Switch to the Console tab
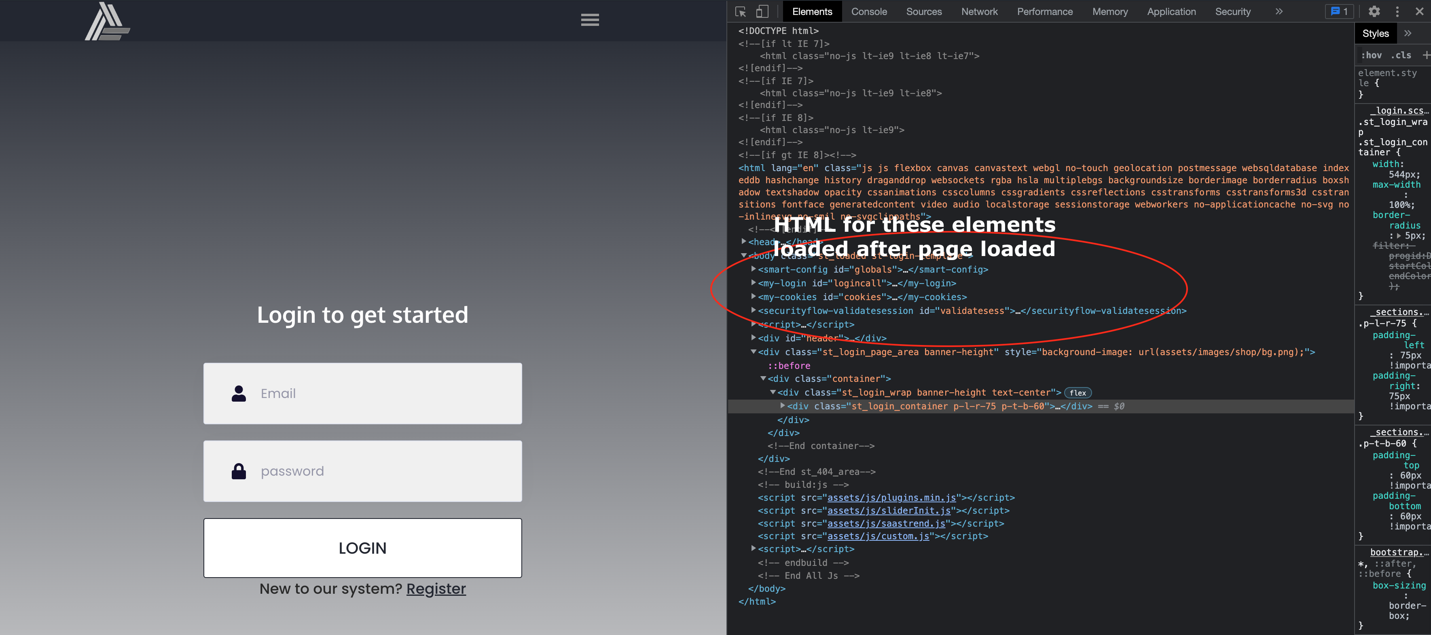 pyautogui.click(x=868, y=11)
